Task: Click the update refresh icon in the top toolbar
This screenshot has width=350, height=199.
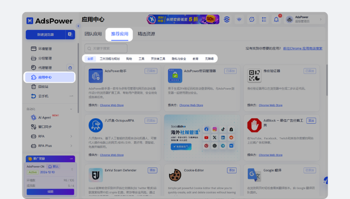Action: tap(252, 19)
